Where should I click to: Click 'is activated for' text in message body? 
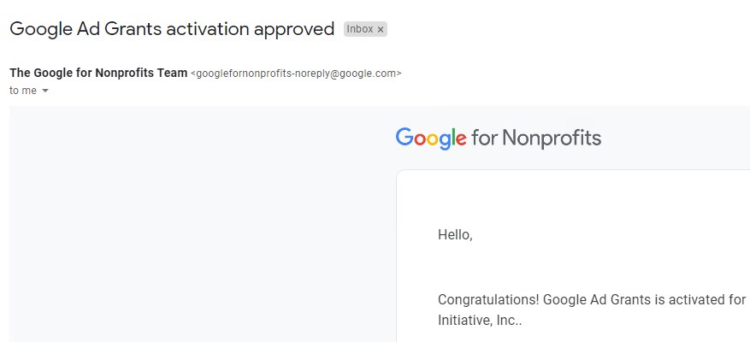coord(700,300)
